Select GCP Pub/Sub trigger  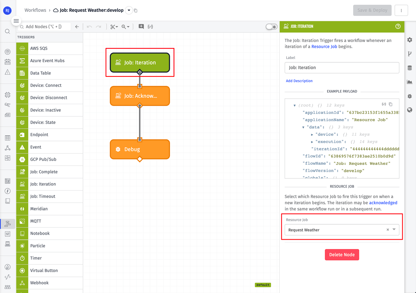pos(49,160)
